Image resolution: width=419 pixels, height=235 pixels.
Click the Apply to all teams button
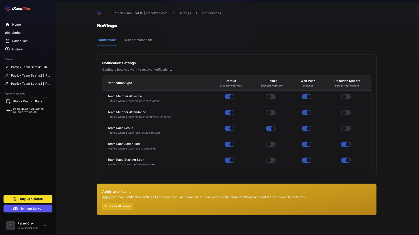tap(117, 206)
